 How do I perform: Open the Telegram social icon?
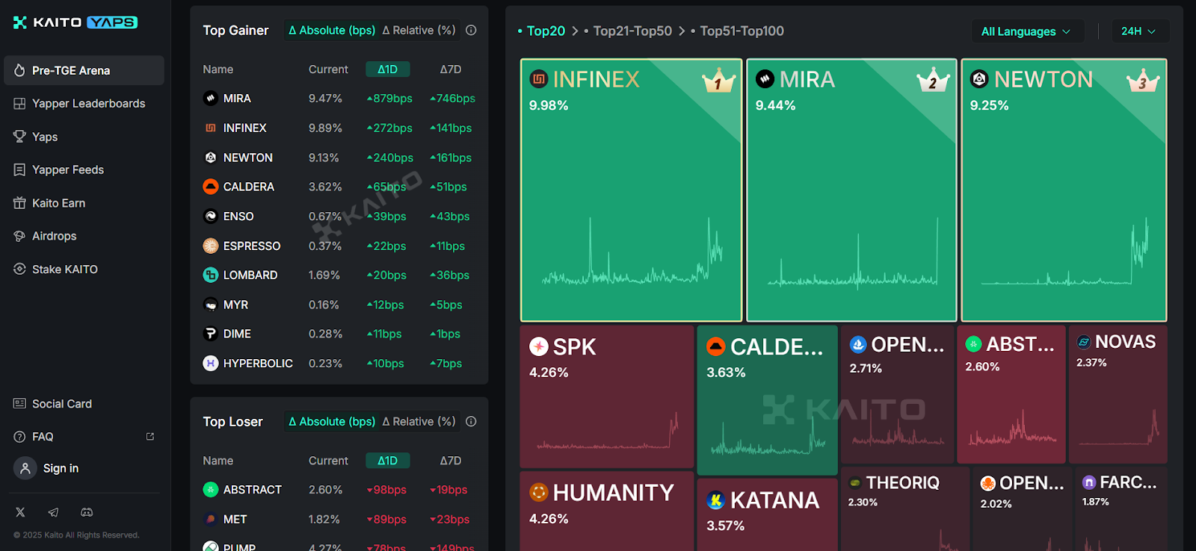coord(53,512)
